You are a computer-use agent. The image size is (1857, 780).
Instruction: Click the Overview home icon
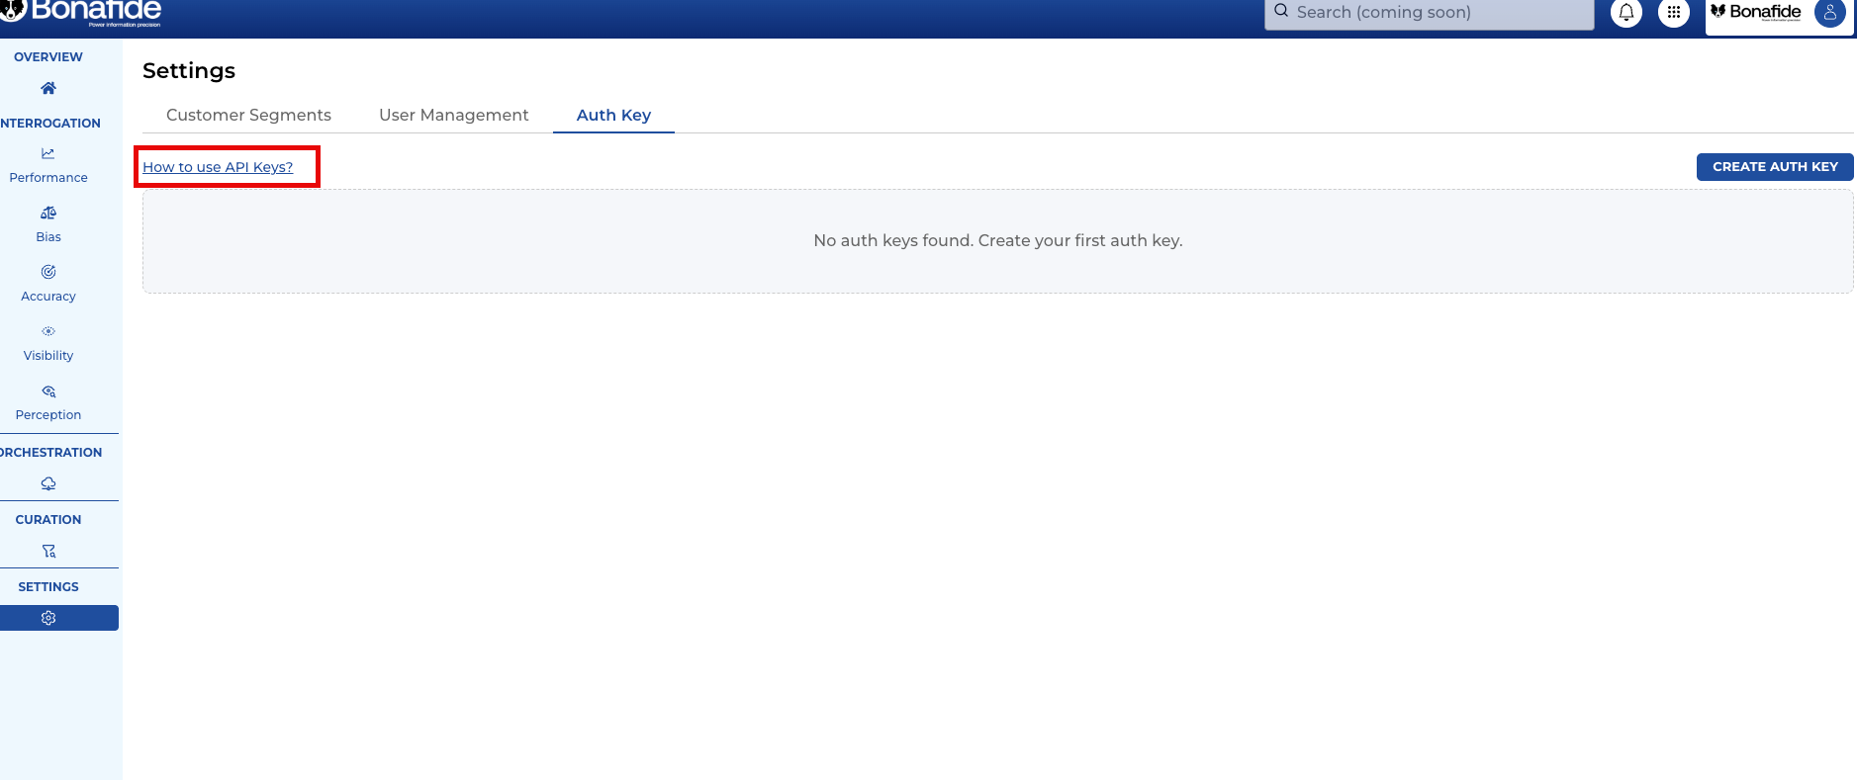48,88
